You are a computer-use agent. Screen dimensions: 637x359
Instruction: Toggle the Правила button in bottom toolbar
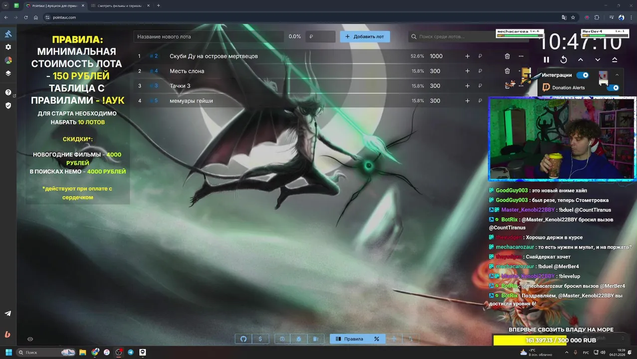coord(350,339)
